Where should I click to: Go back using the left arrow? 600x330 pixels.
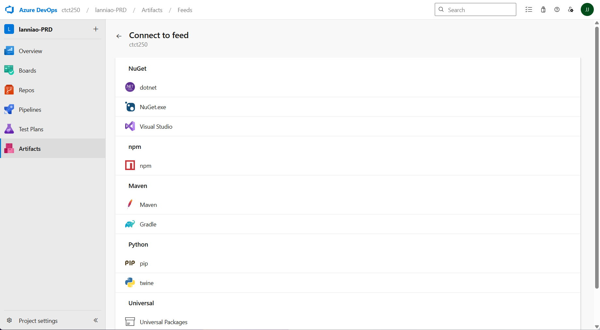(x=119, y=36)
